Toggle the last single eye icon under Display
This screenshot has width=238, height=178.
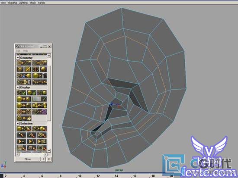[24, 118]
